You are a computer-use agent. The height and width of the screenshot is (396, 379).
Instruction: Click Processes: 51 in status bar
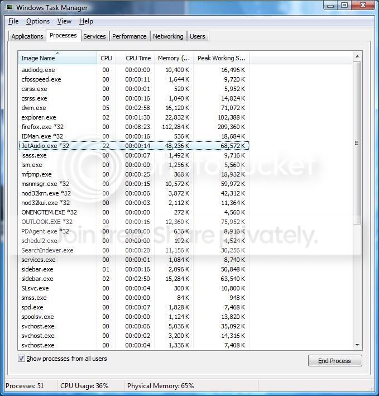(25, 386)
